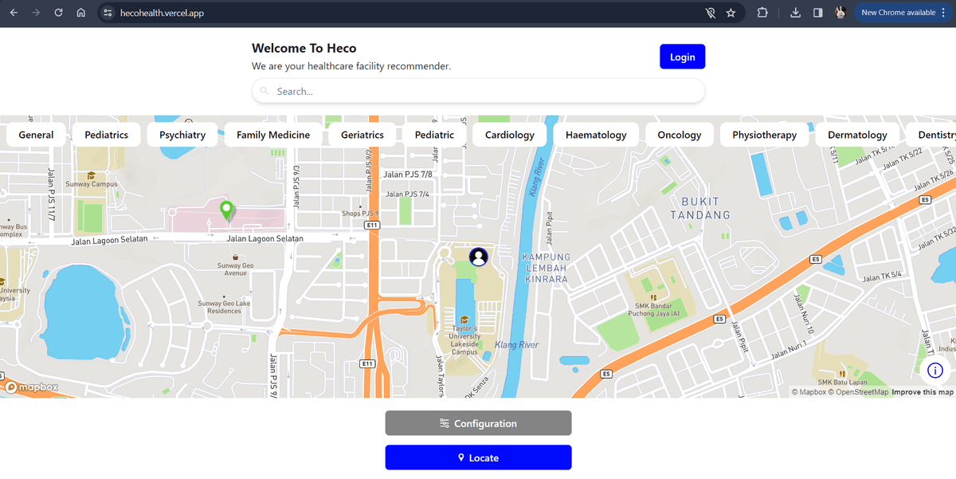Reload the page using browser refresh icon
The image size is (956, 479).
(58, 13)
